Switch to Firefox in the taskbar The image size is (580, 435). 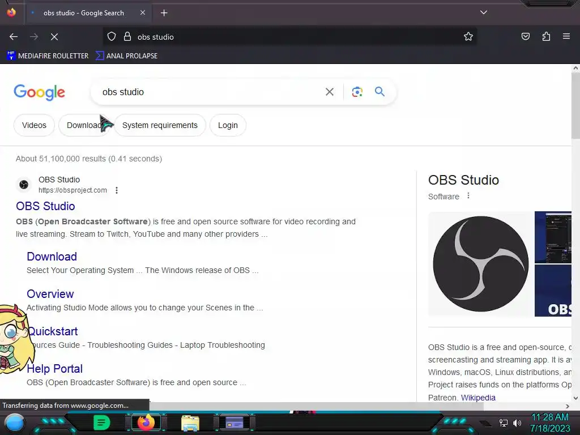pyautogui.click(x=146, y=423)
